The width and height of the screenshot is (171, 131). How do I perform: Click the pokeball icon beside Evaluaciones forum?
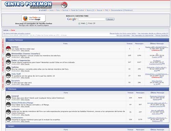(8, 119)
